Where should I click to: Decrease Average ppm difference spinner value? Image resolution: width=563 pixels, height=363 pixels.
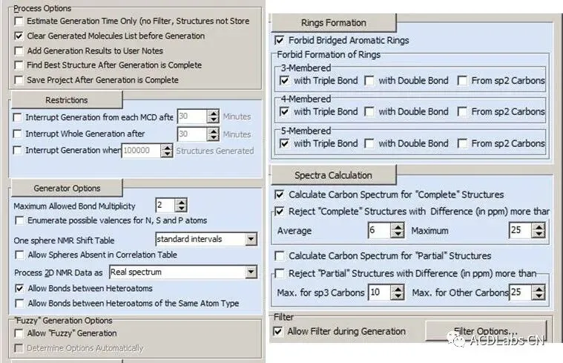397,234
